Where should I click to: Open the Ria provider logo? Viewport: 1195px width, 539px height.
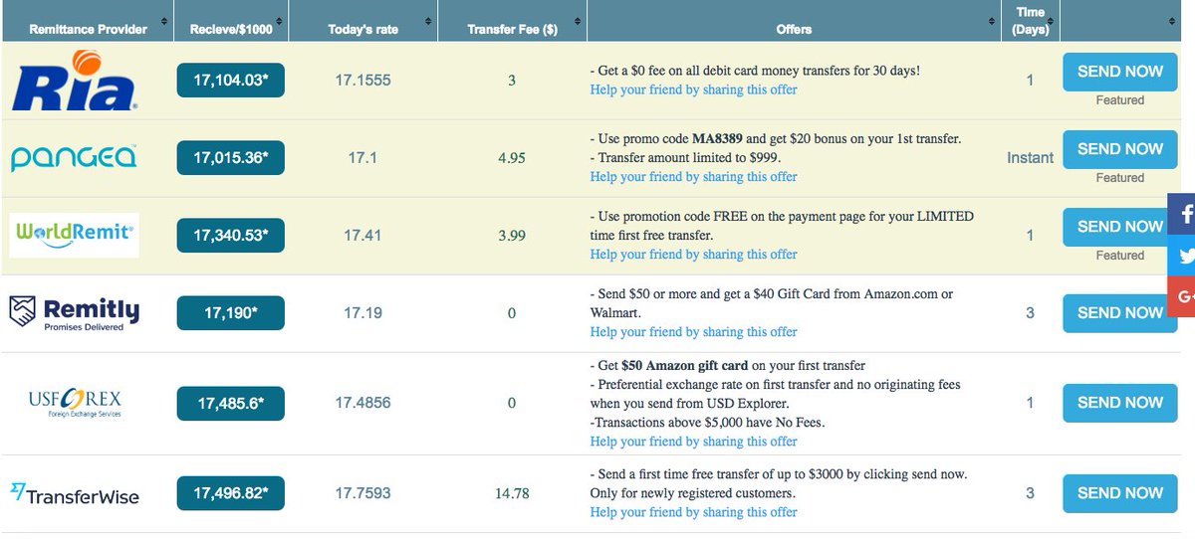click(74, 81)
